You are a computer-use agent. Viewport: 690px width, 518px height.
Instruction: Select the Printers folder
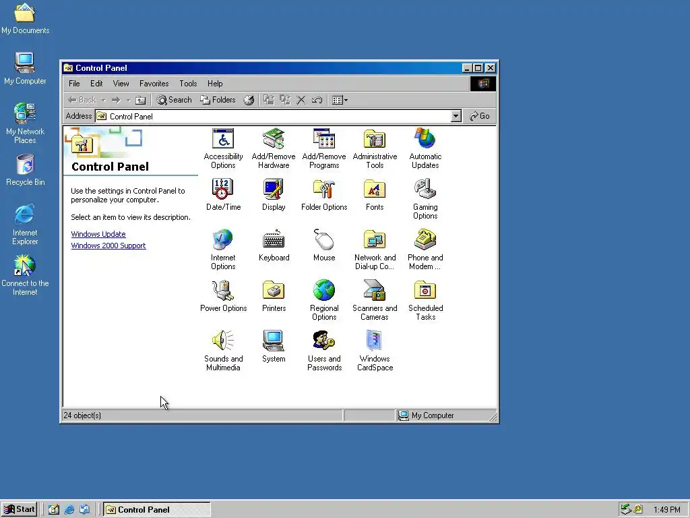(274, 297)
